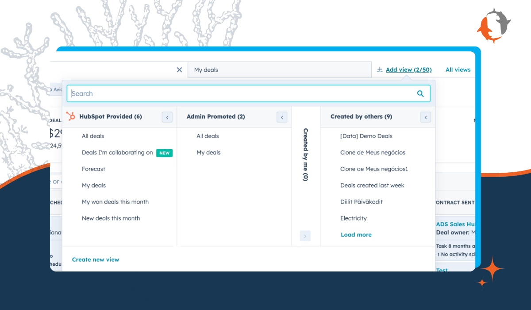This screenshot has height=310, width=531.
Task: Collapse the HubSpot Provided column
Action: (167, 117)
